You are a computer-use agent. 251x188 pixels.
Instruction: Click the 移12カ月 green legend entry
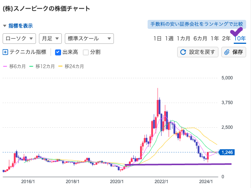(x=42, y=66)
